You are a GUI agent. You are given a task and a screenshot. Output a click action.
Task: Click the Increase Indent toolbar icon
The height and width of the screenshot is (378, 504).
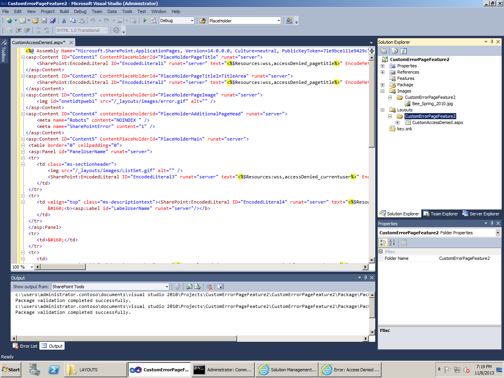point(27,30)
